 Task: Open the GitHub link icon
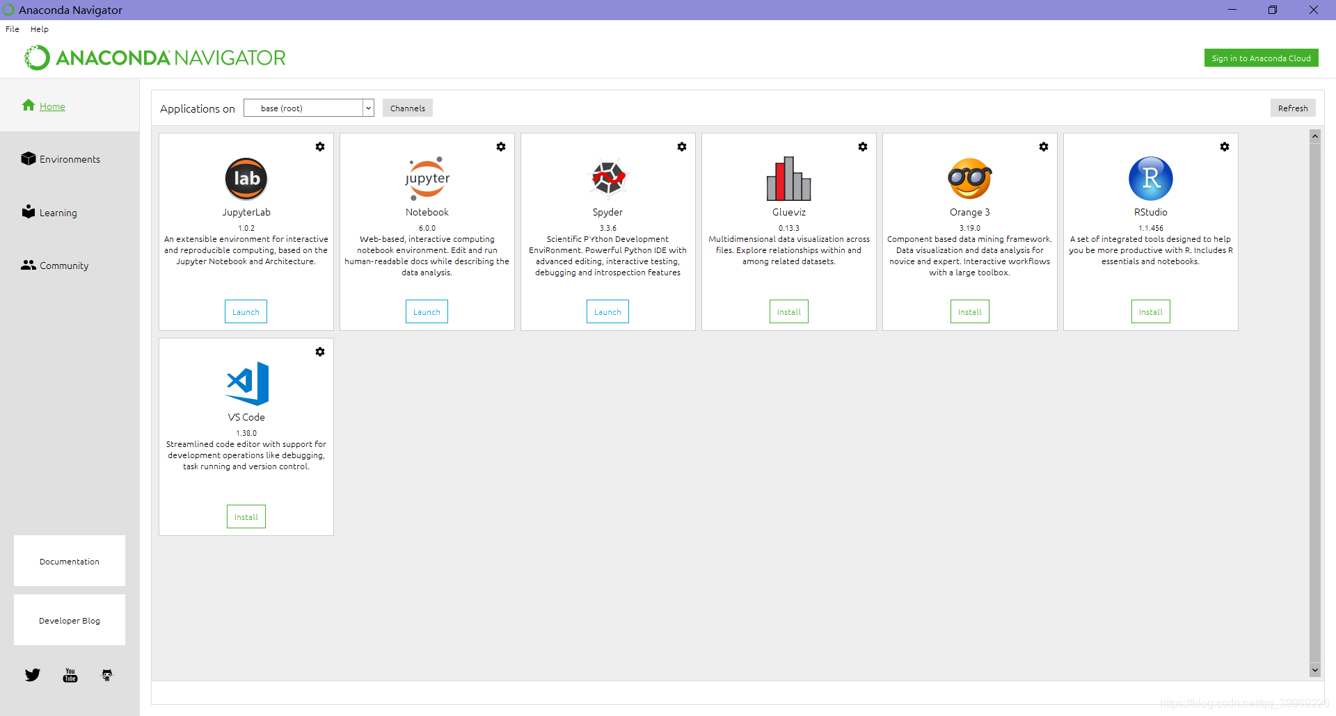tap(107, 675)
